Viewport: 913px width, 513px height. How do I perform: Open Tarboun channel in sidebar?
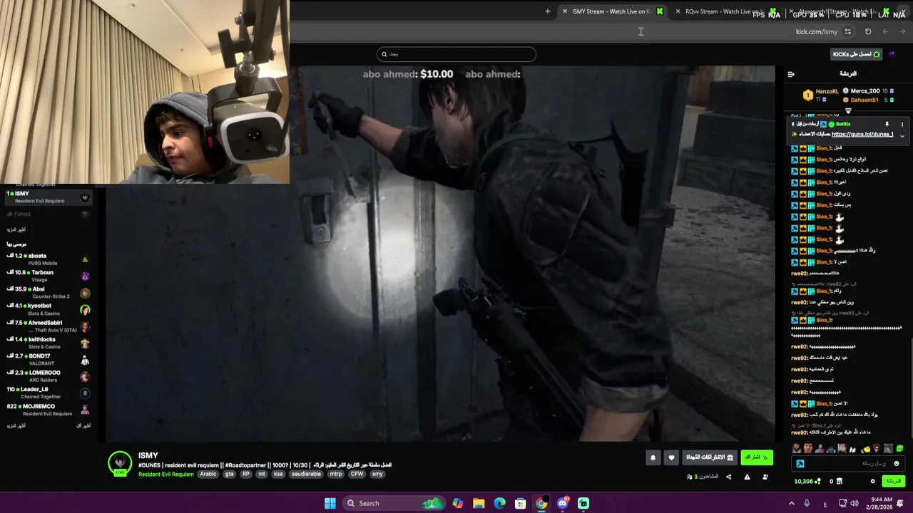pos(49,276)
